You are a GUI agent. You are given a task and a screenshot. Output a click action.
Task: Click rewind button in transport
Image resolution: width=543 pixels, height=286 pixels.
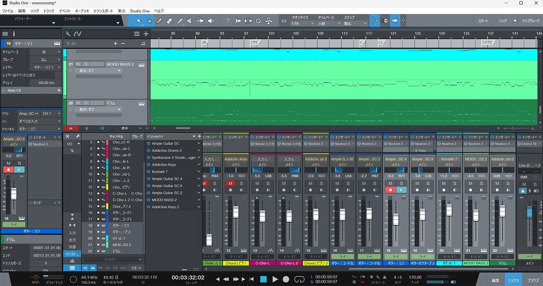227,279
